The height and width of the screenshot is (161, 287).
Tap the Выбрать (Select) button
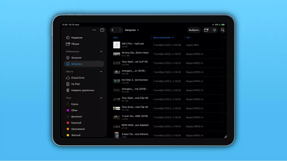pos(194,30)
